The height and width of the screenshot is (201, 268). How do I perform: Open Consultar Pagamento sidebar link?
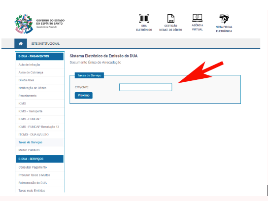33,167
